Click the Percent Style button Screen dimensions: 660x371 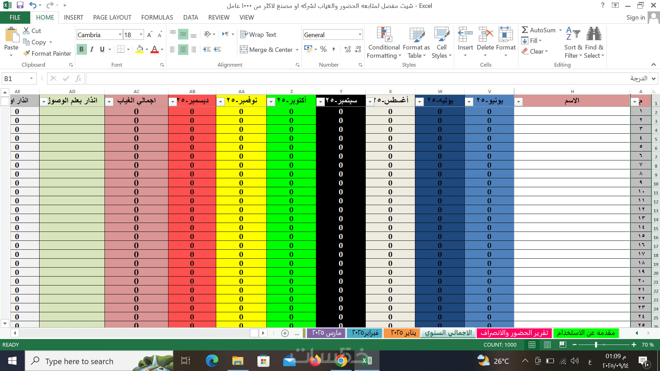pyautogui.click(x=323, y=49)
